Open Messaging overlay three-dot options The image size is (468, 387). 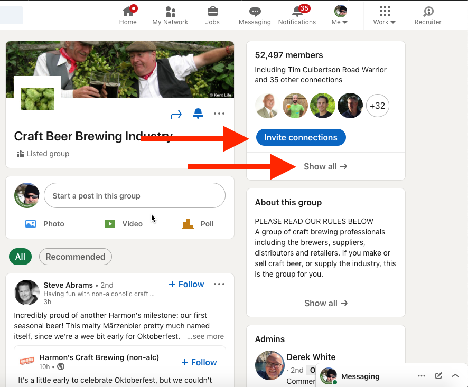click(422, 376)
